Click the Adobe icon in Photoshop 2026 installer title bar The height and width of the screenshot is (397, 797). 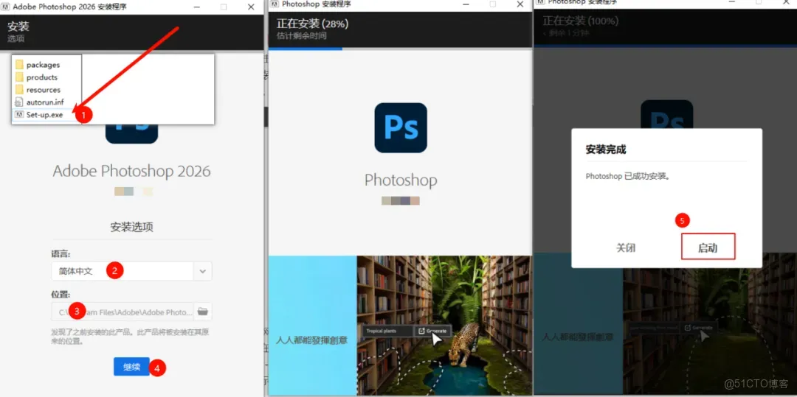click(x=6, y=7)
